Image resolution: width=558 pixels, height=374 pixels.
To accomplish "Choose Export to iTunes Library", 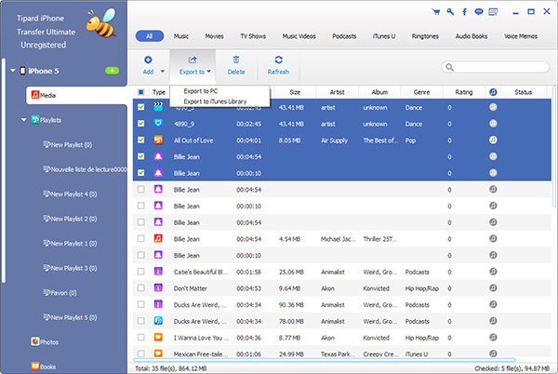I will pyautogui.click(x=215, y=101).
